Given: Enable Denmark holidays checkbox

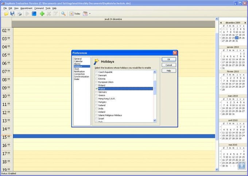Looking at the screenshot, I should click(97, 75).
